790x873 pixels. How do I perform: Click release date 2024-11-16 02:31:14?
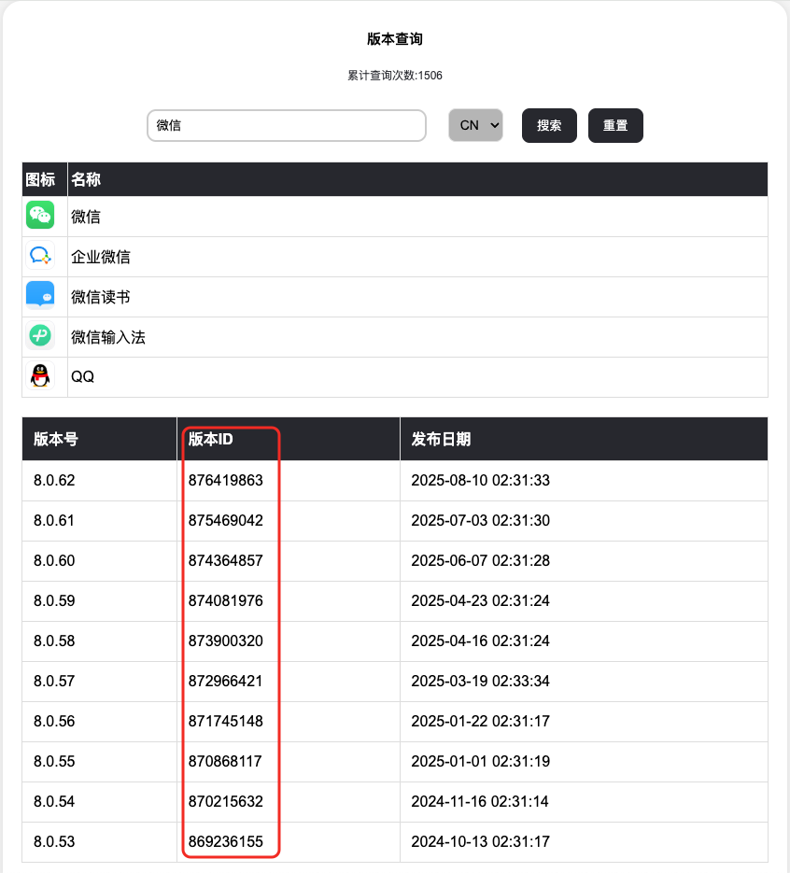[480, 800]
